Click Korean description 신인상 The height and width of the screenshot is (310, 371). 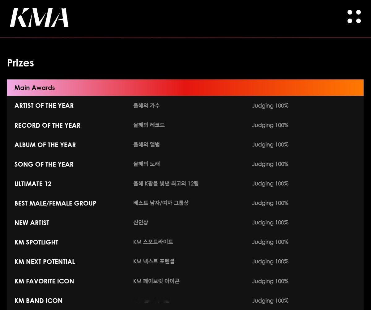tap(141, 223)
